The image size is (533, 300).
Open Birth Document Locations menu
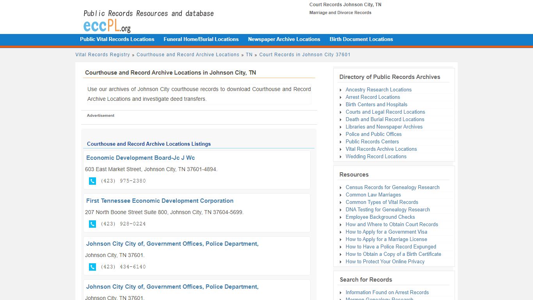tap(361, 39)
